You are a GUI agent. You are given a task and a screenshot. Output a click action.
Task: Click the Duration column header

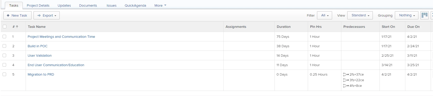(x=284, y=27)
